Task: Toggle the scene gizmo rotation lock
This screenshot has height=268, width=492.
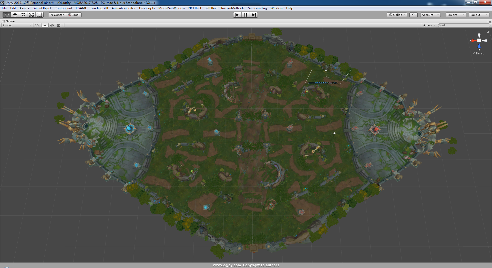Action: [x=488, y=32]
